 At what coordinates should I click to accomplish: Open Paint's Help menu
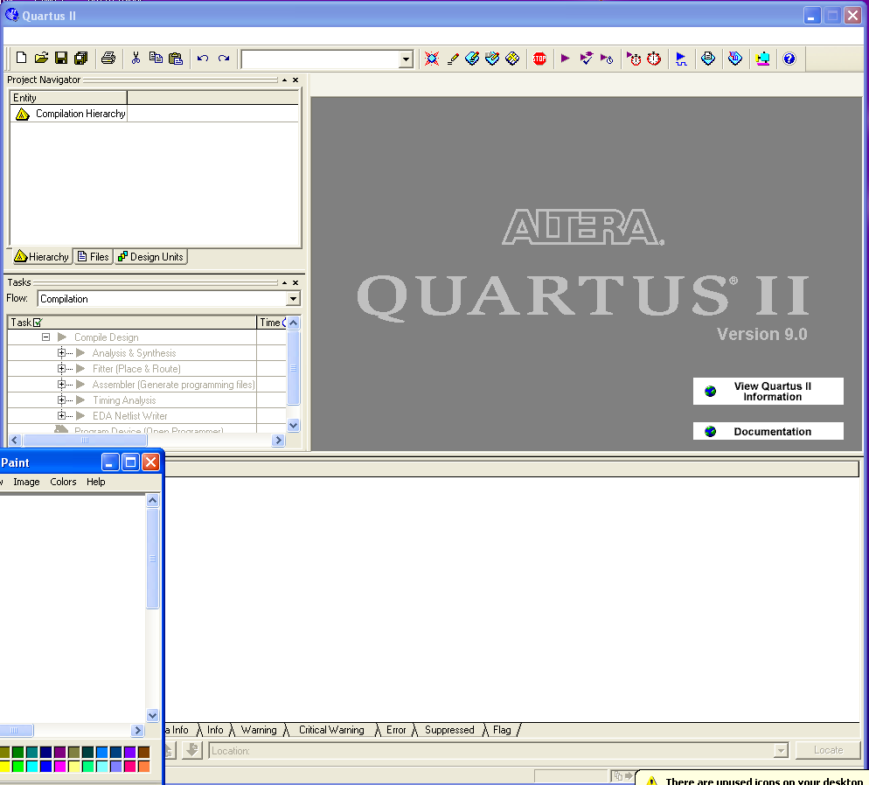96,482
